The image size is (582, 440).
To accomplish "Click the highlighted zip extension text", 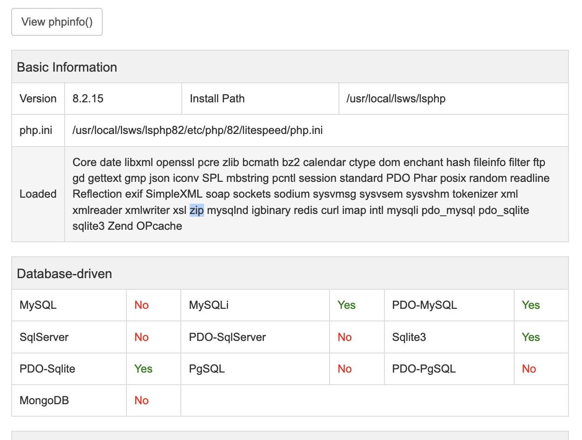I will [197, 210].
